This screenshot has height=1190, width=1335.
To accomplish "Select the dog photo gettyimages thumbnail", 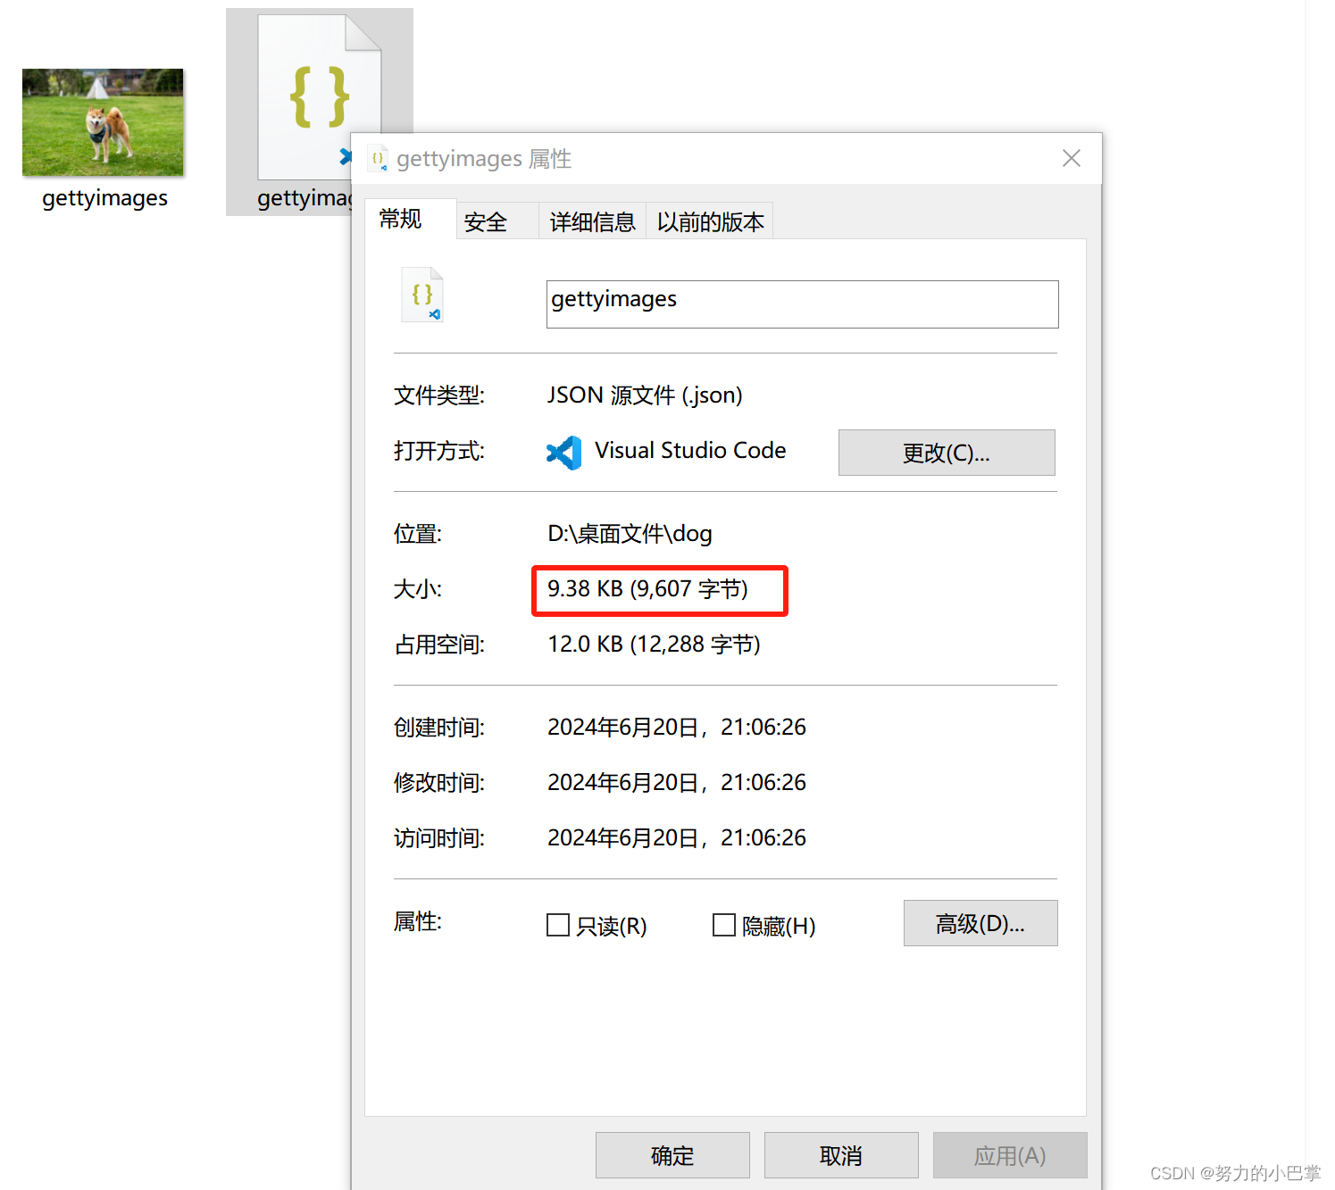I will [103, 122].
